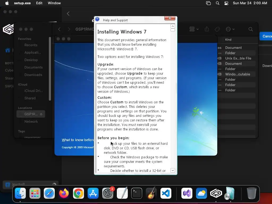Launch Firefox from the Dock

tap(64, 193)
